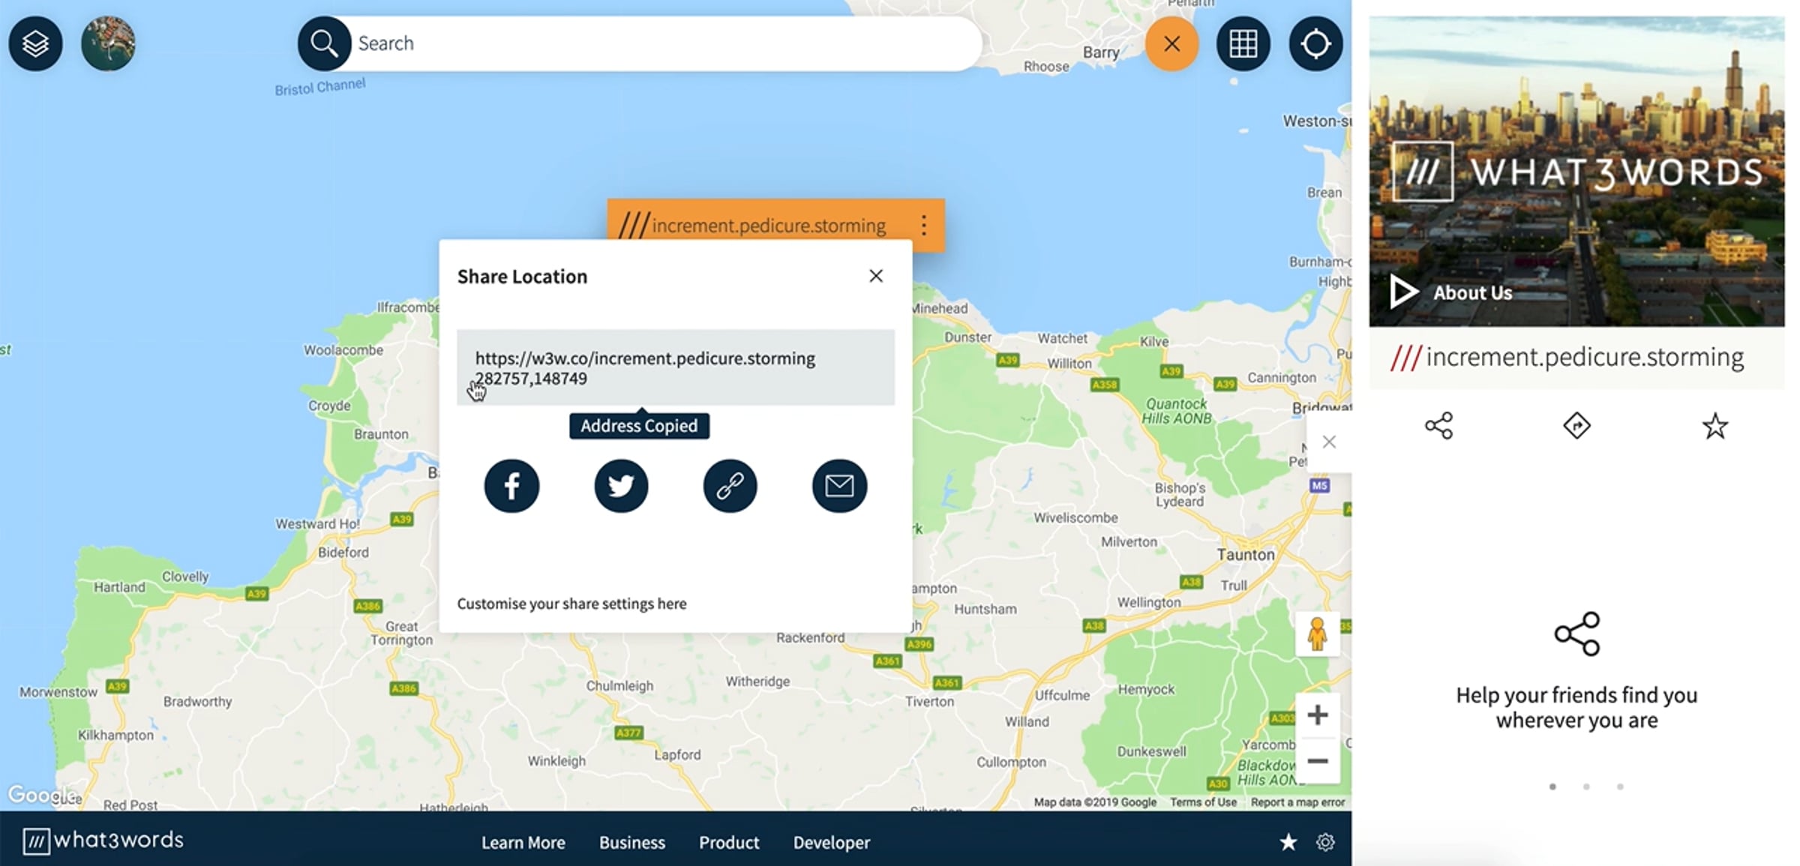This screenshot has height=866, width=1800.
Task: Open the Learn More menu
Action: pos(523,843)
